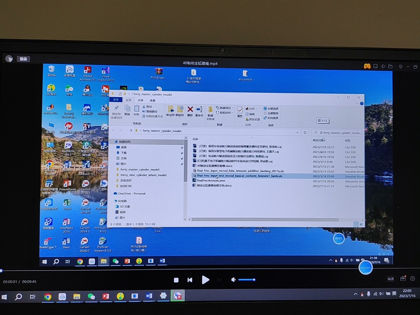The width and height of the screenshot is (420, 315).
Task: Mute the player using the speaker icon
Action: pos(233,280)
